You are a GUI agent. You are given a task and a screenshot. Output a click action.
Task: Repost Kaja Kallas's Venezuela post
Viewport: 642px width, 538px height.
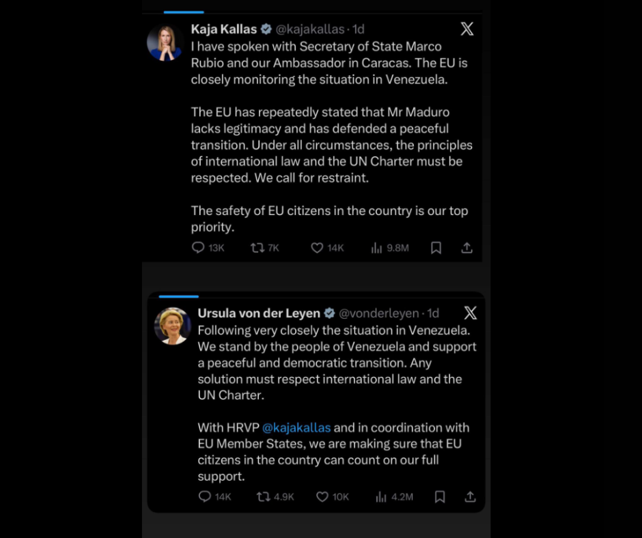point(257,248)
